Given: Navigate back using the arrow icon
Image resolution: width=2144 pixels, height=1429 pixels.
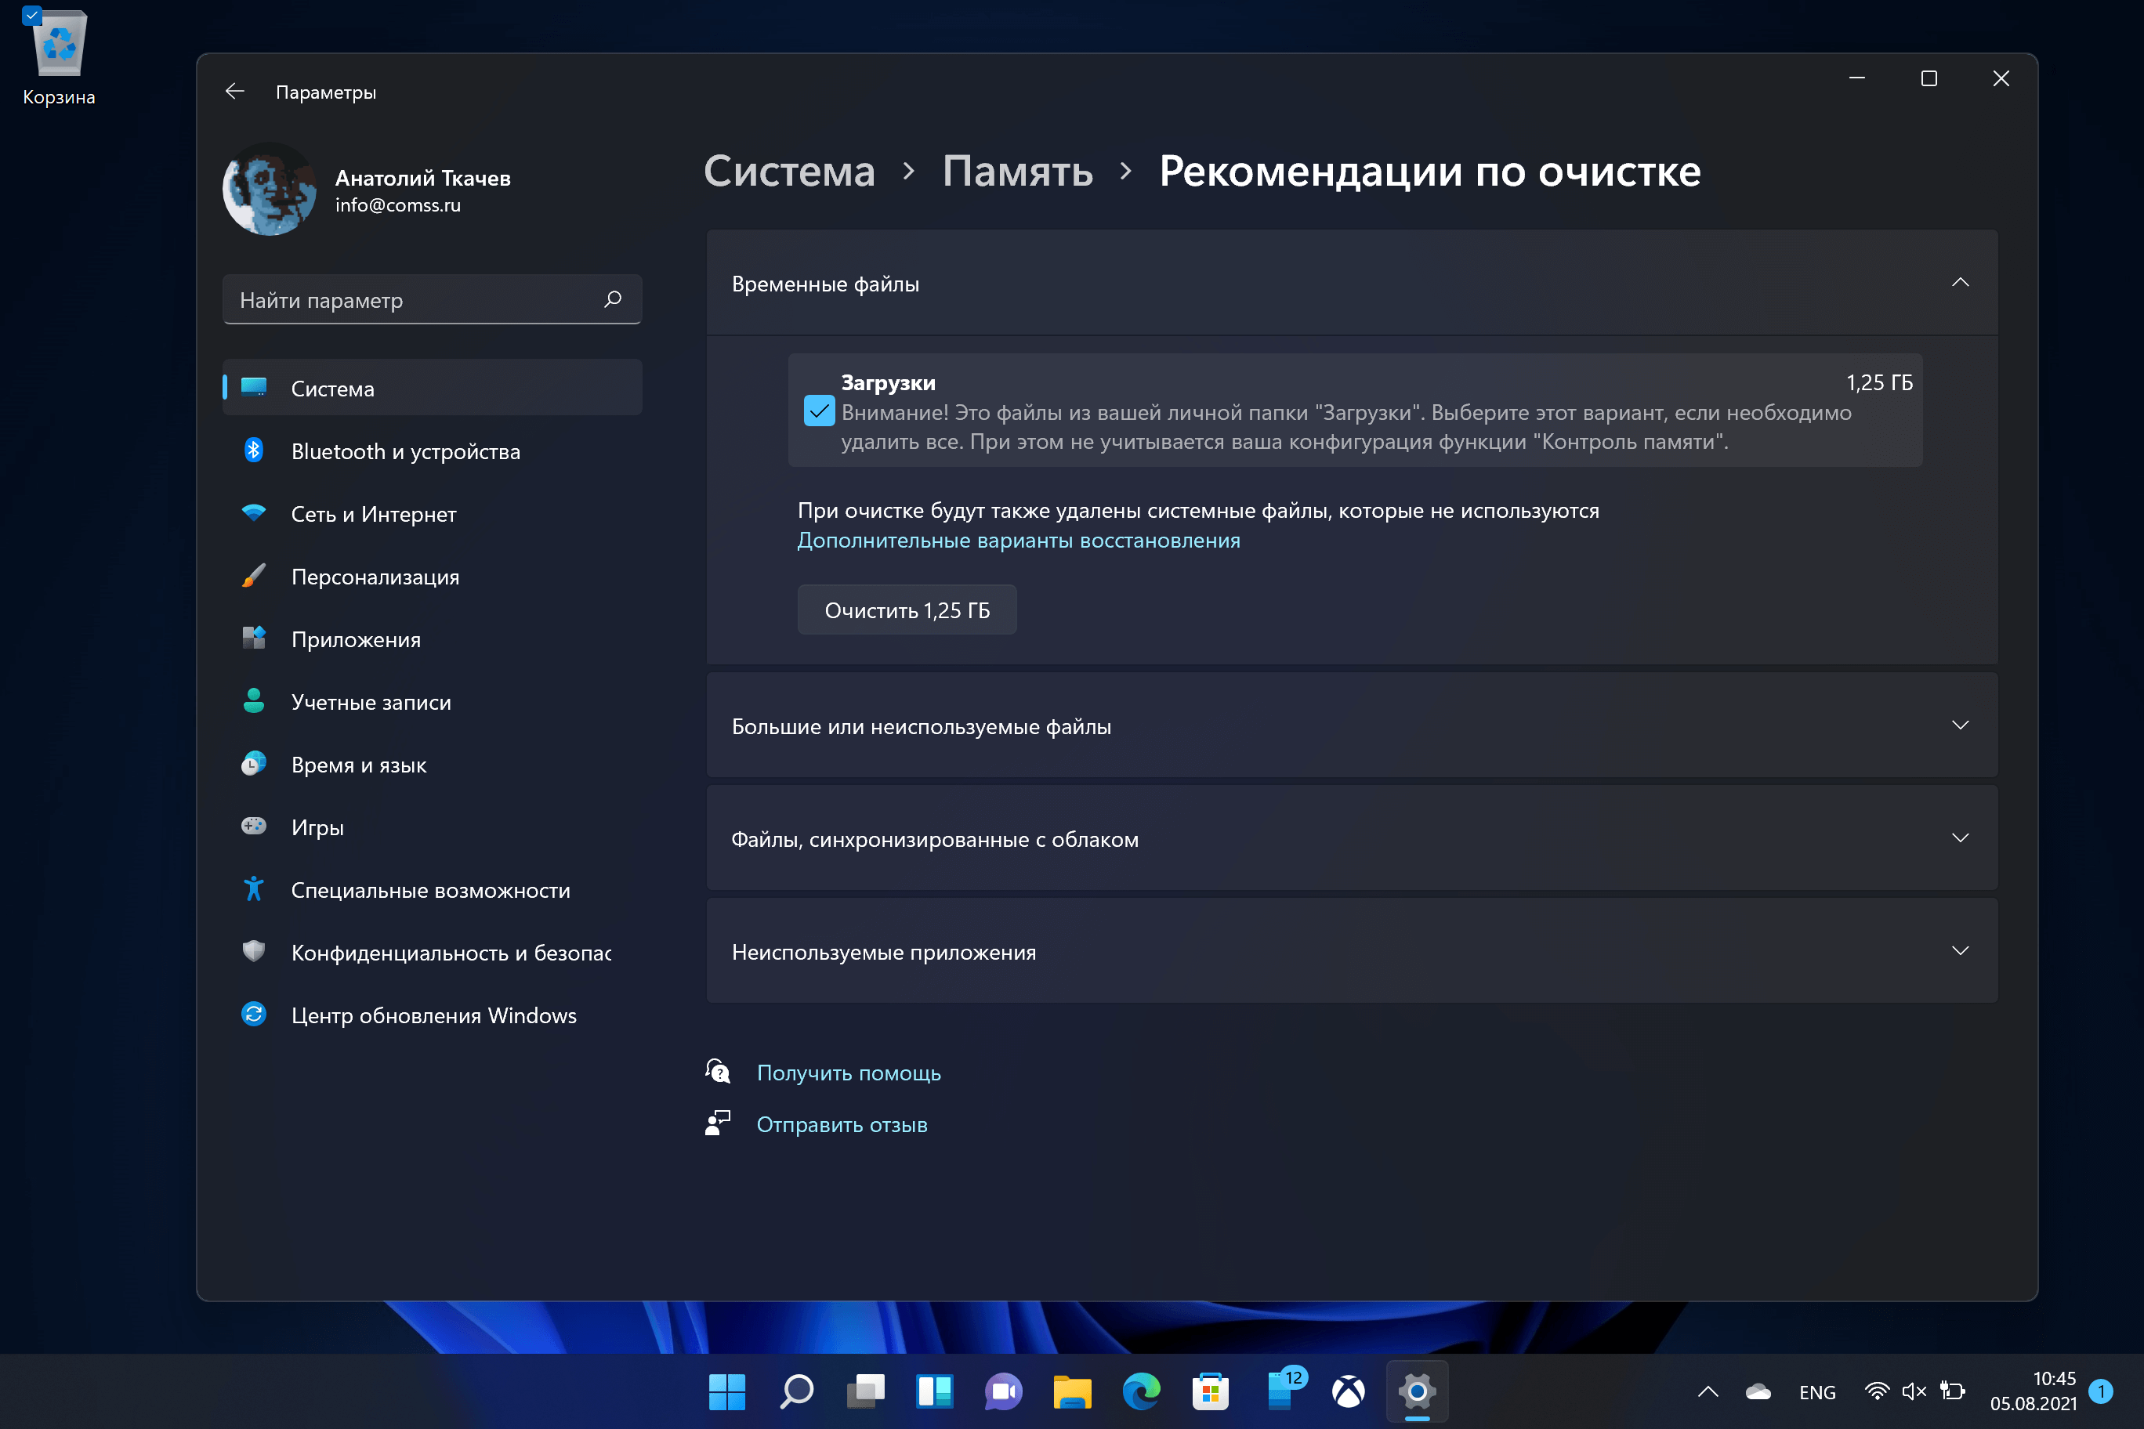Looking at the screenshot, I should 237,91.
